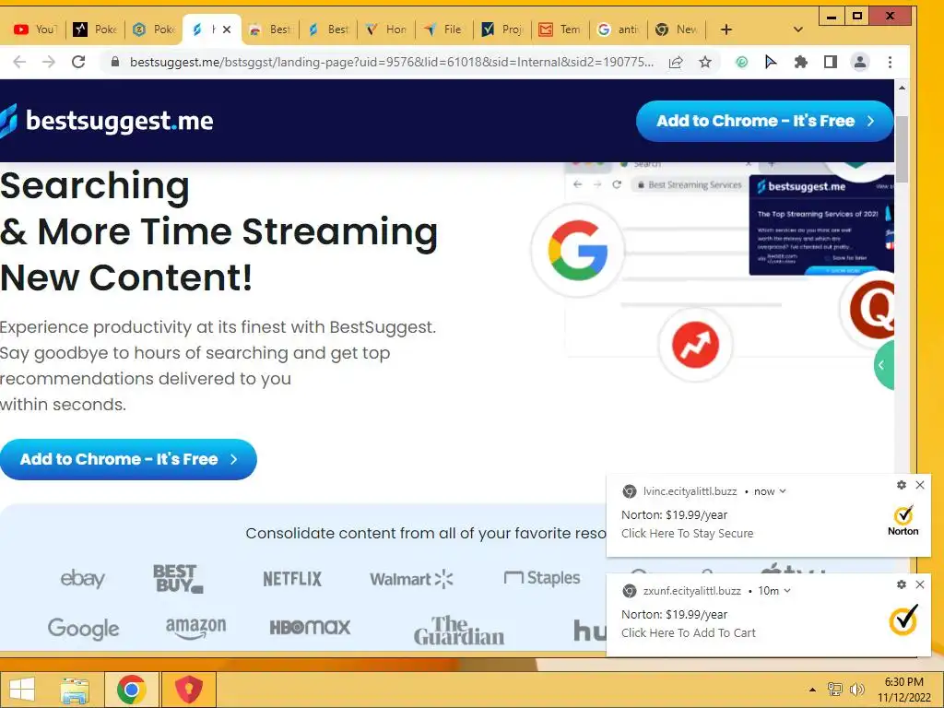This screenshot has height=708, width=944.
Task: Open the volume speaker icon in tray
Action: tap(856, 690)
